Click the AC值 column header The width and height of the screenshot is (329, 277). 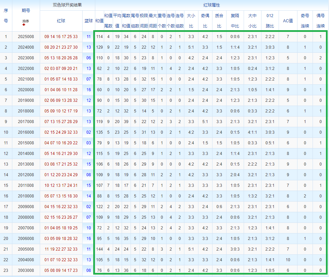tap(288, 21)
